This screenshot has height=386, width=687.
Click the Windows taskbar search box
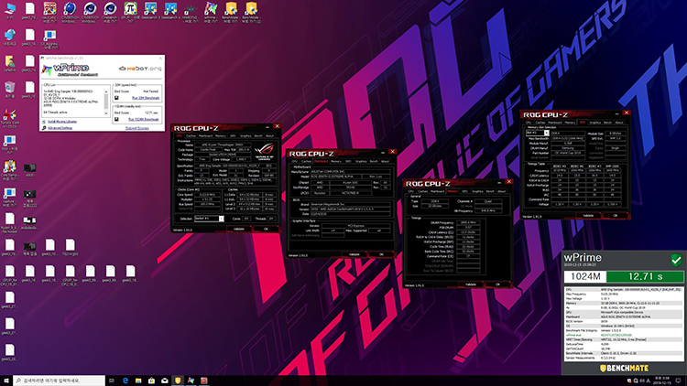[x=60, y=381]
